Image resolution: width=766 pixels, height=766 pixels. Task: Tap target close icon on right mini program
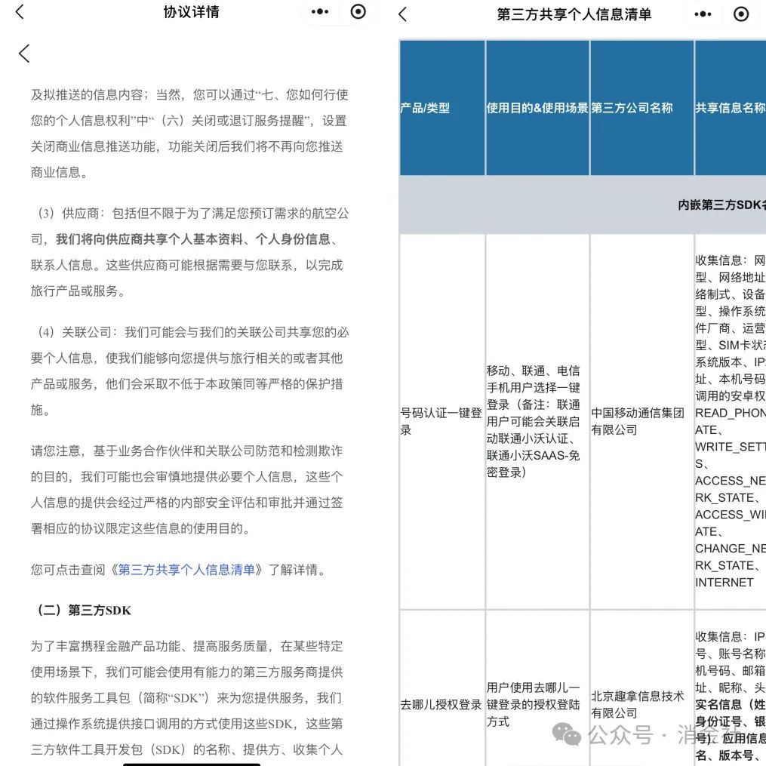[x=741, y=14]
